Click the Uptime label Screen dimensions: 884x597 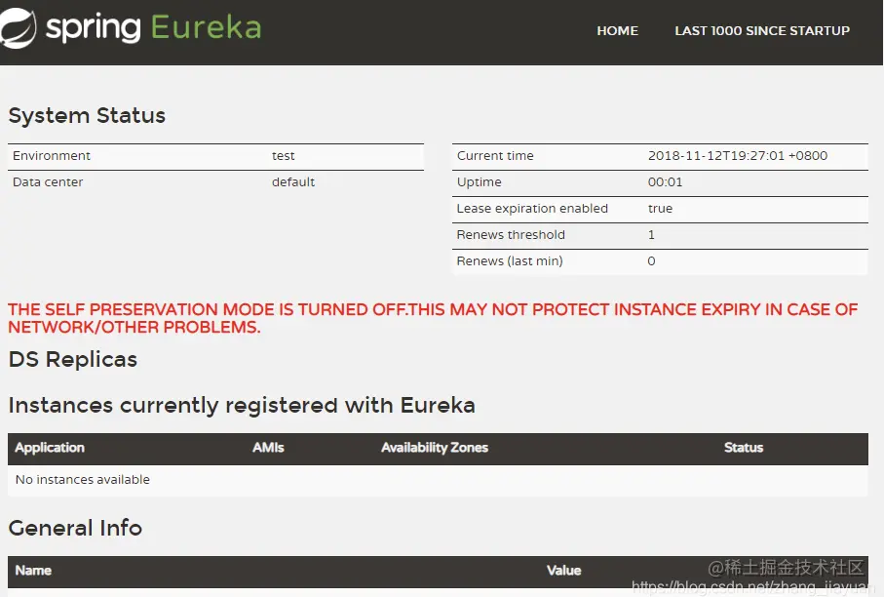[479, 182]
